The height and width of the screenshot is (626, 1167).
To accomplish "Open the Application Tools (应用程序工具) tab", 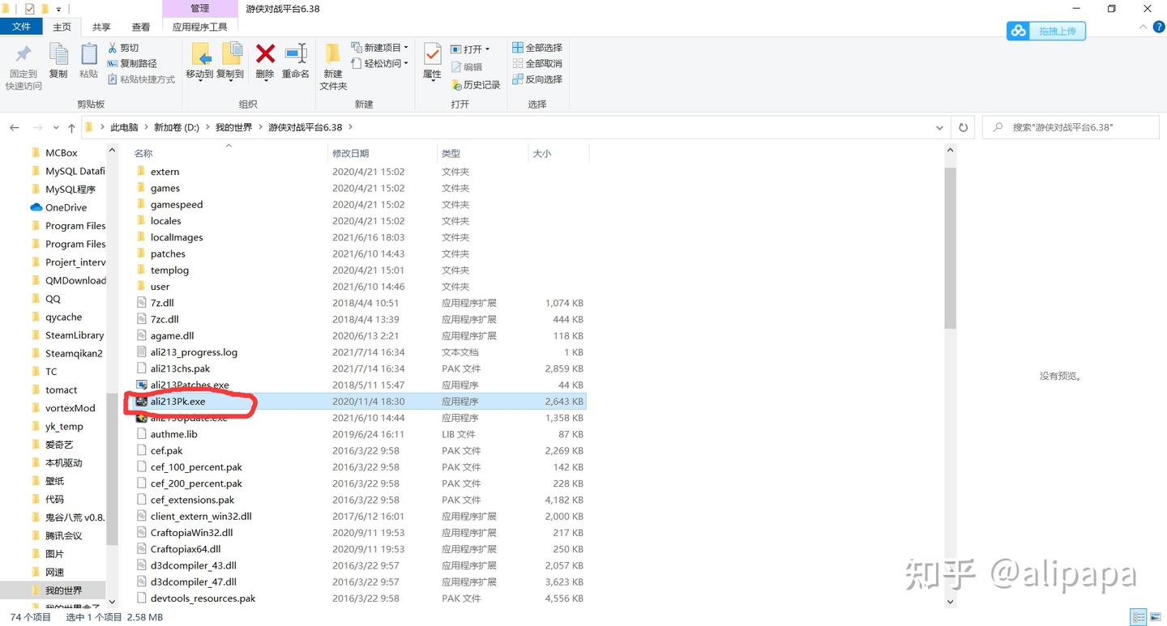I will [x=200, y=27].
